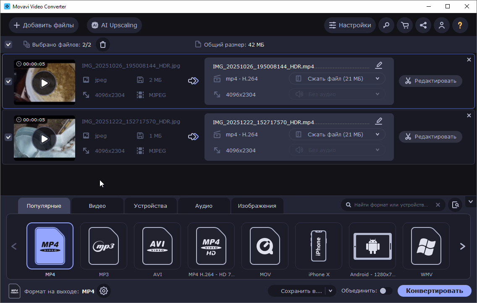Open Без аудио dropdown for IMG_20251026 file
This screenshot has width=477, height=303.
[x=337, y=94]
